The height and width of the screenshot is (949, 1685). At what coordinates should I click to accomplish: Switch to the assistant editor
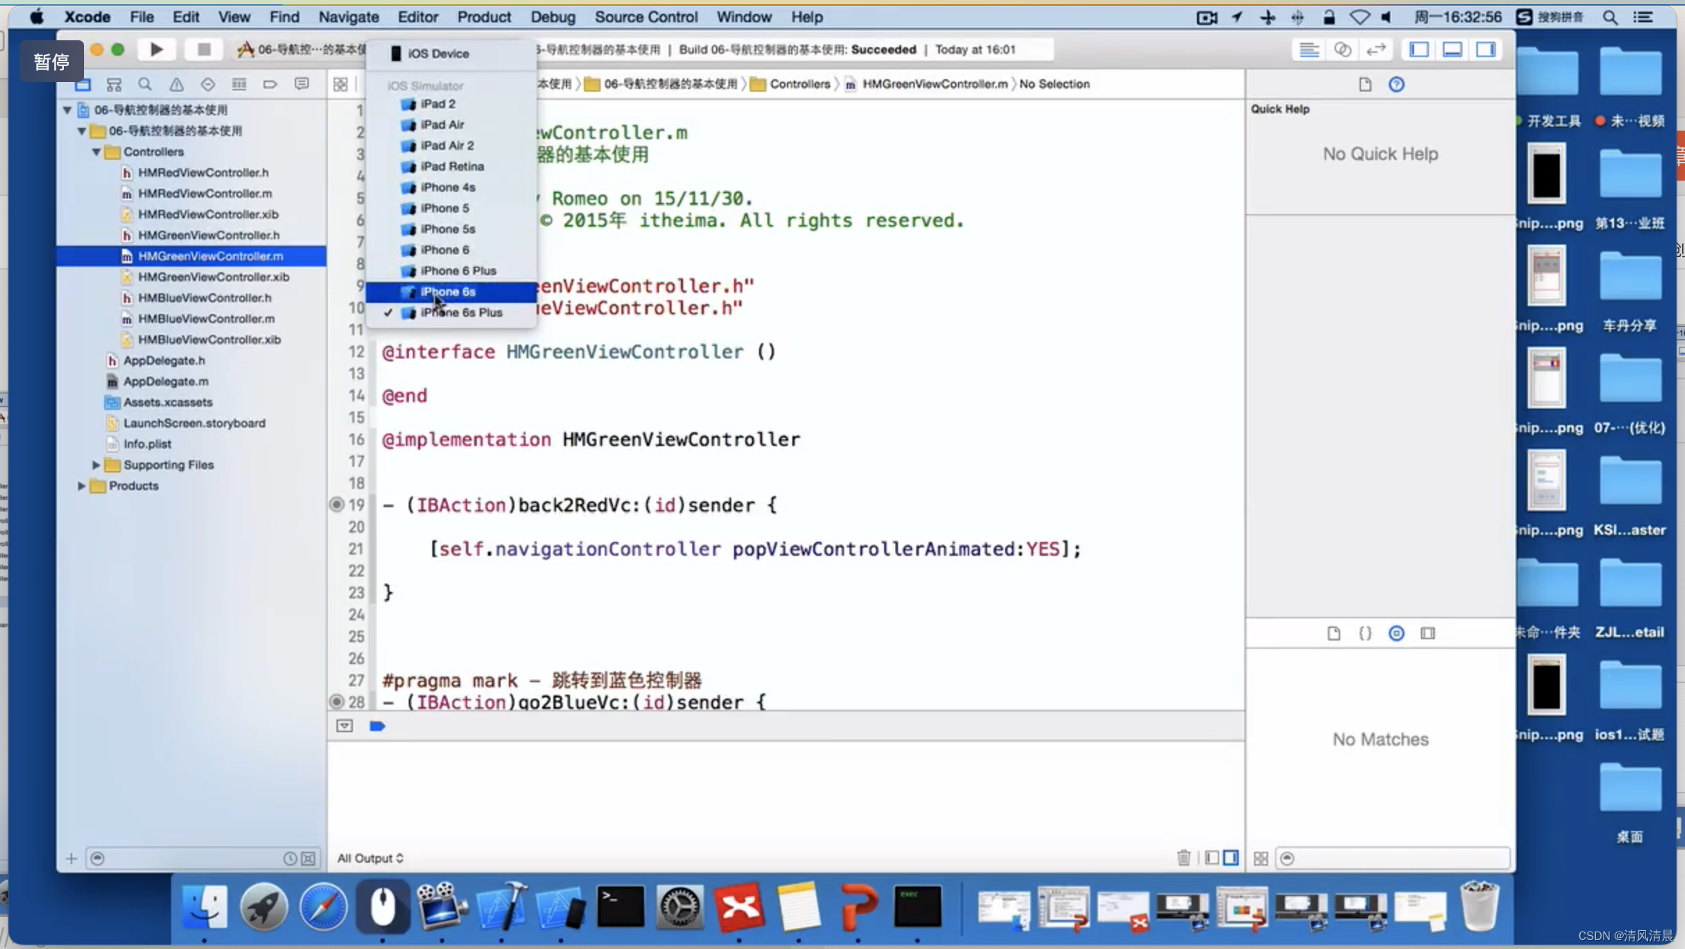1342,49
